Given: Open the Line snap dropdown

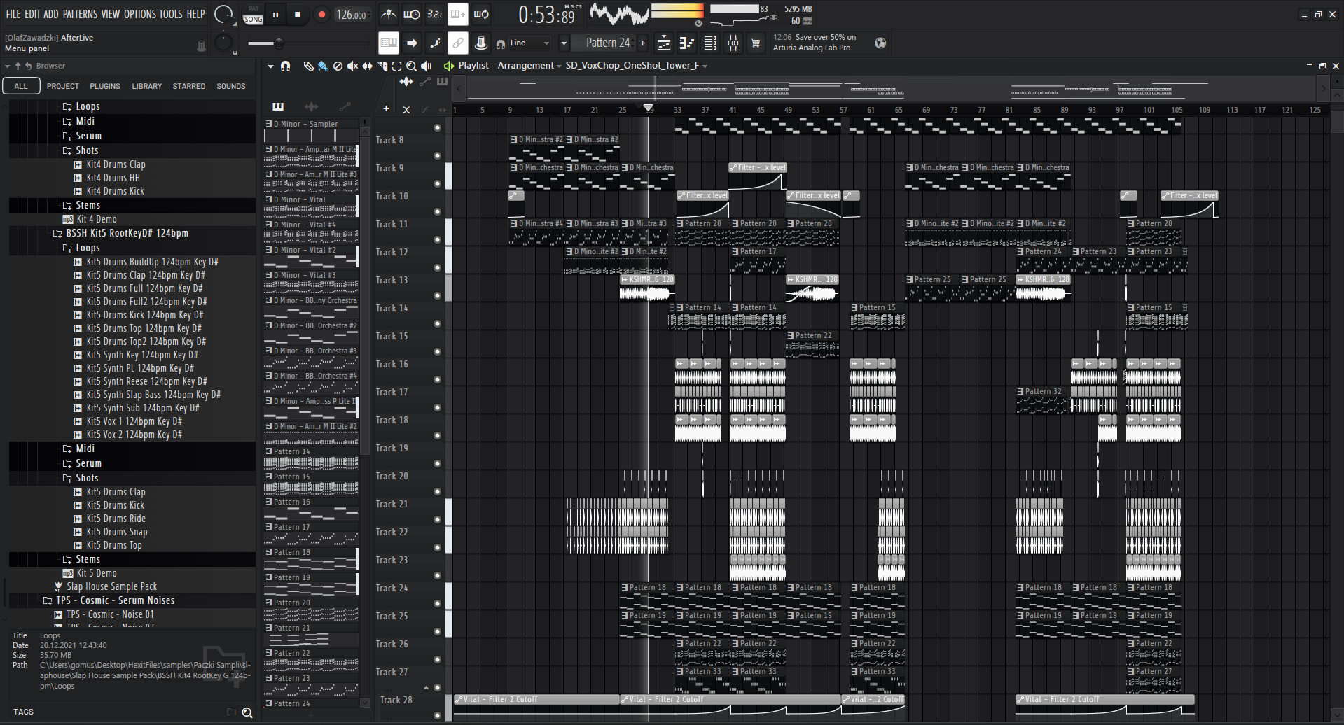Looking at the screenshot, I should coord(530,43).
